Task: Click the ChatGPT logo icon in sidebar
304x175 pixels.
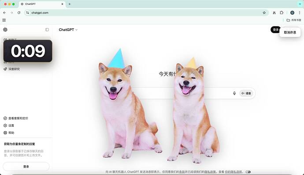Action: tap(5, 30)
